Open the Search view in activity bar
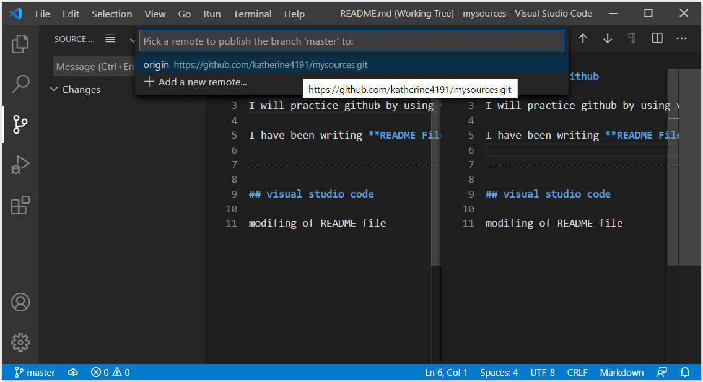This screenshot has width=703, height=382. point(20,84)
